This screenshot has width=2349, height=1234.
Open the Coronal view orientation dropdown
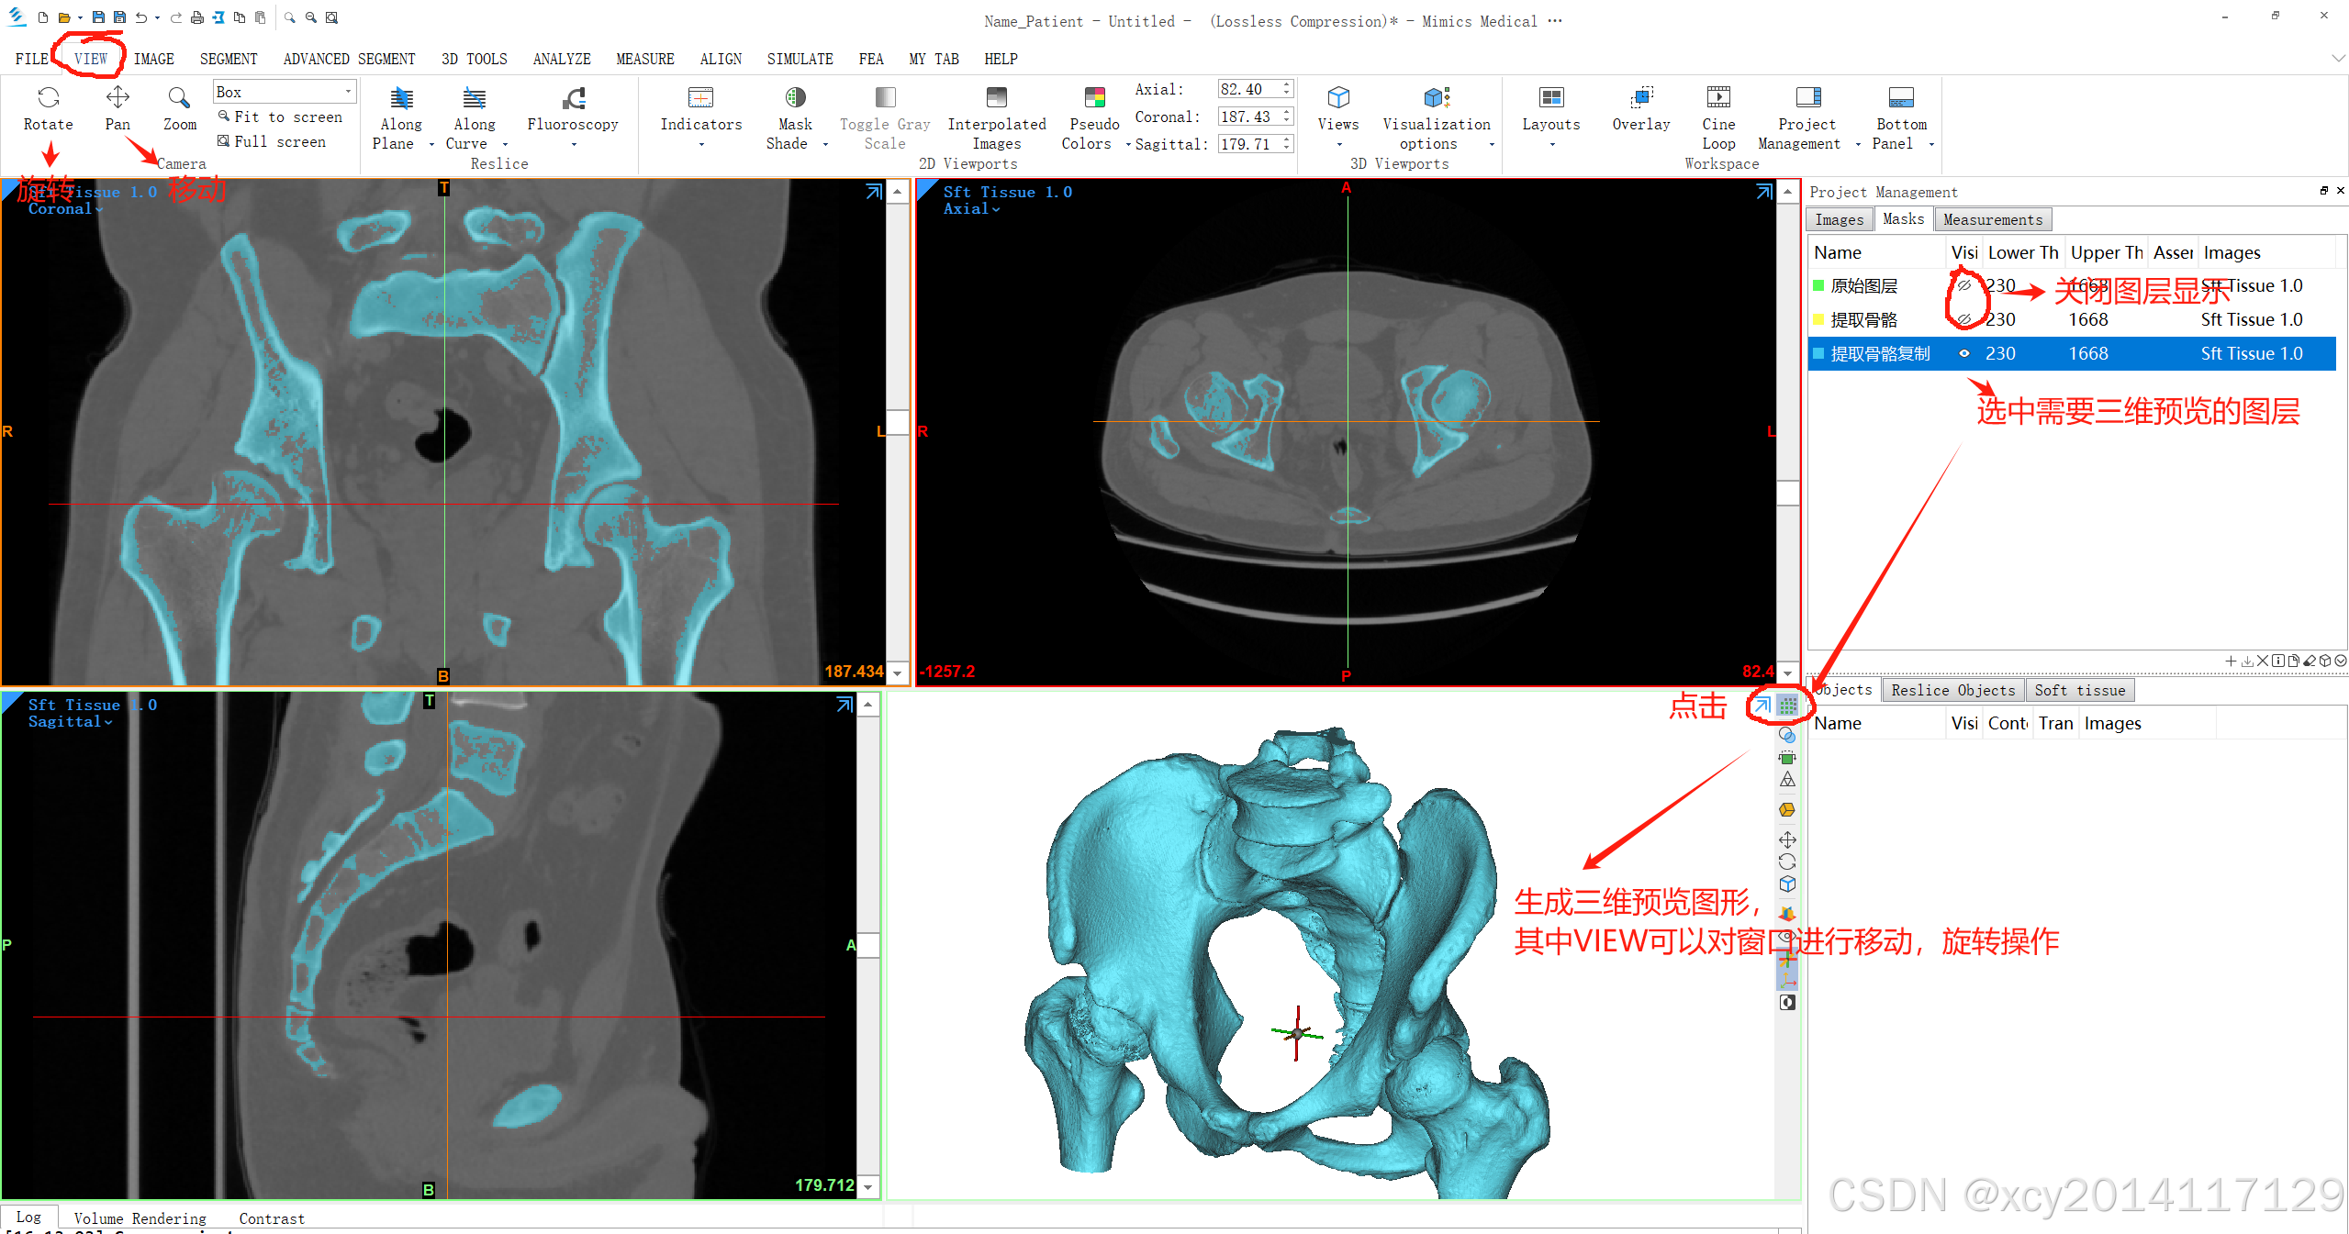pyautogui.click(x=65, y=209)
